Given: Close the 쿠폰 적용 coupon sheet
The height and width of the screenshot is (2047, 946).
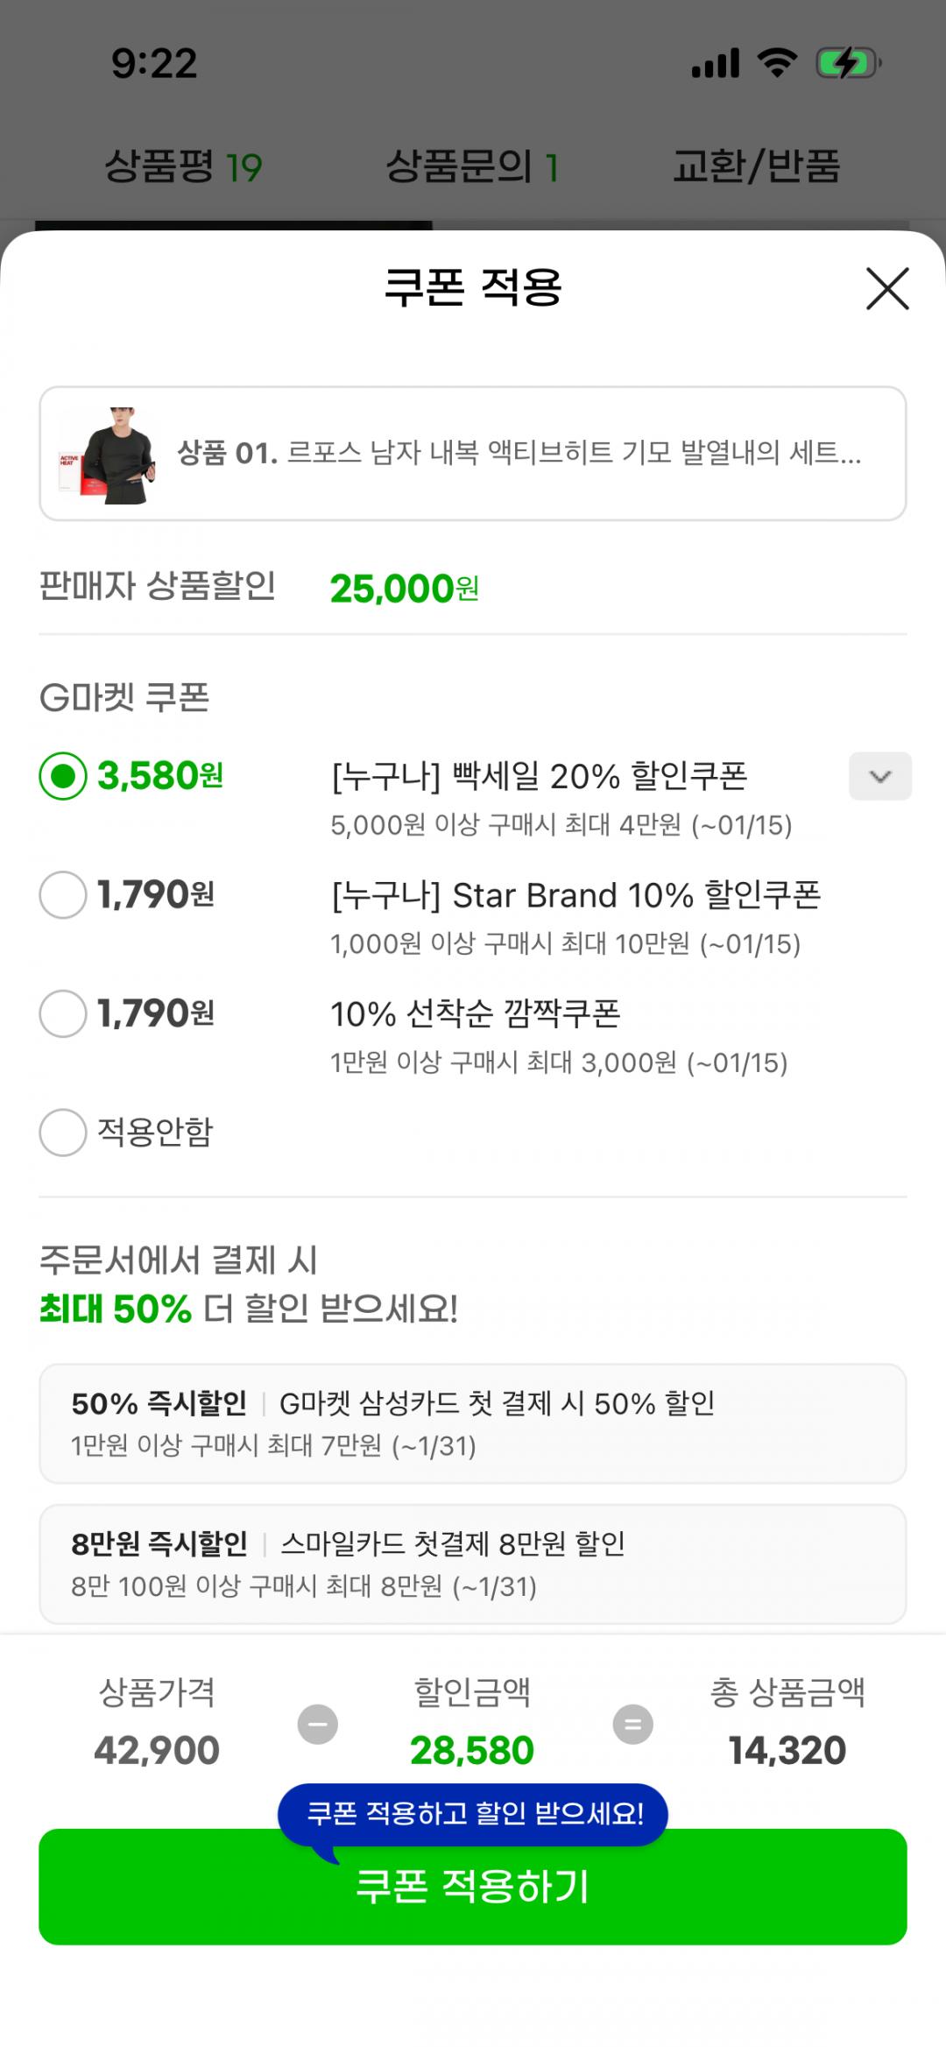Looking at the screenshot, I should 887,289.
